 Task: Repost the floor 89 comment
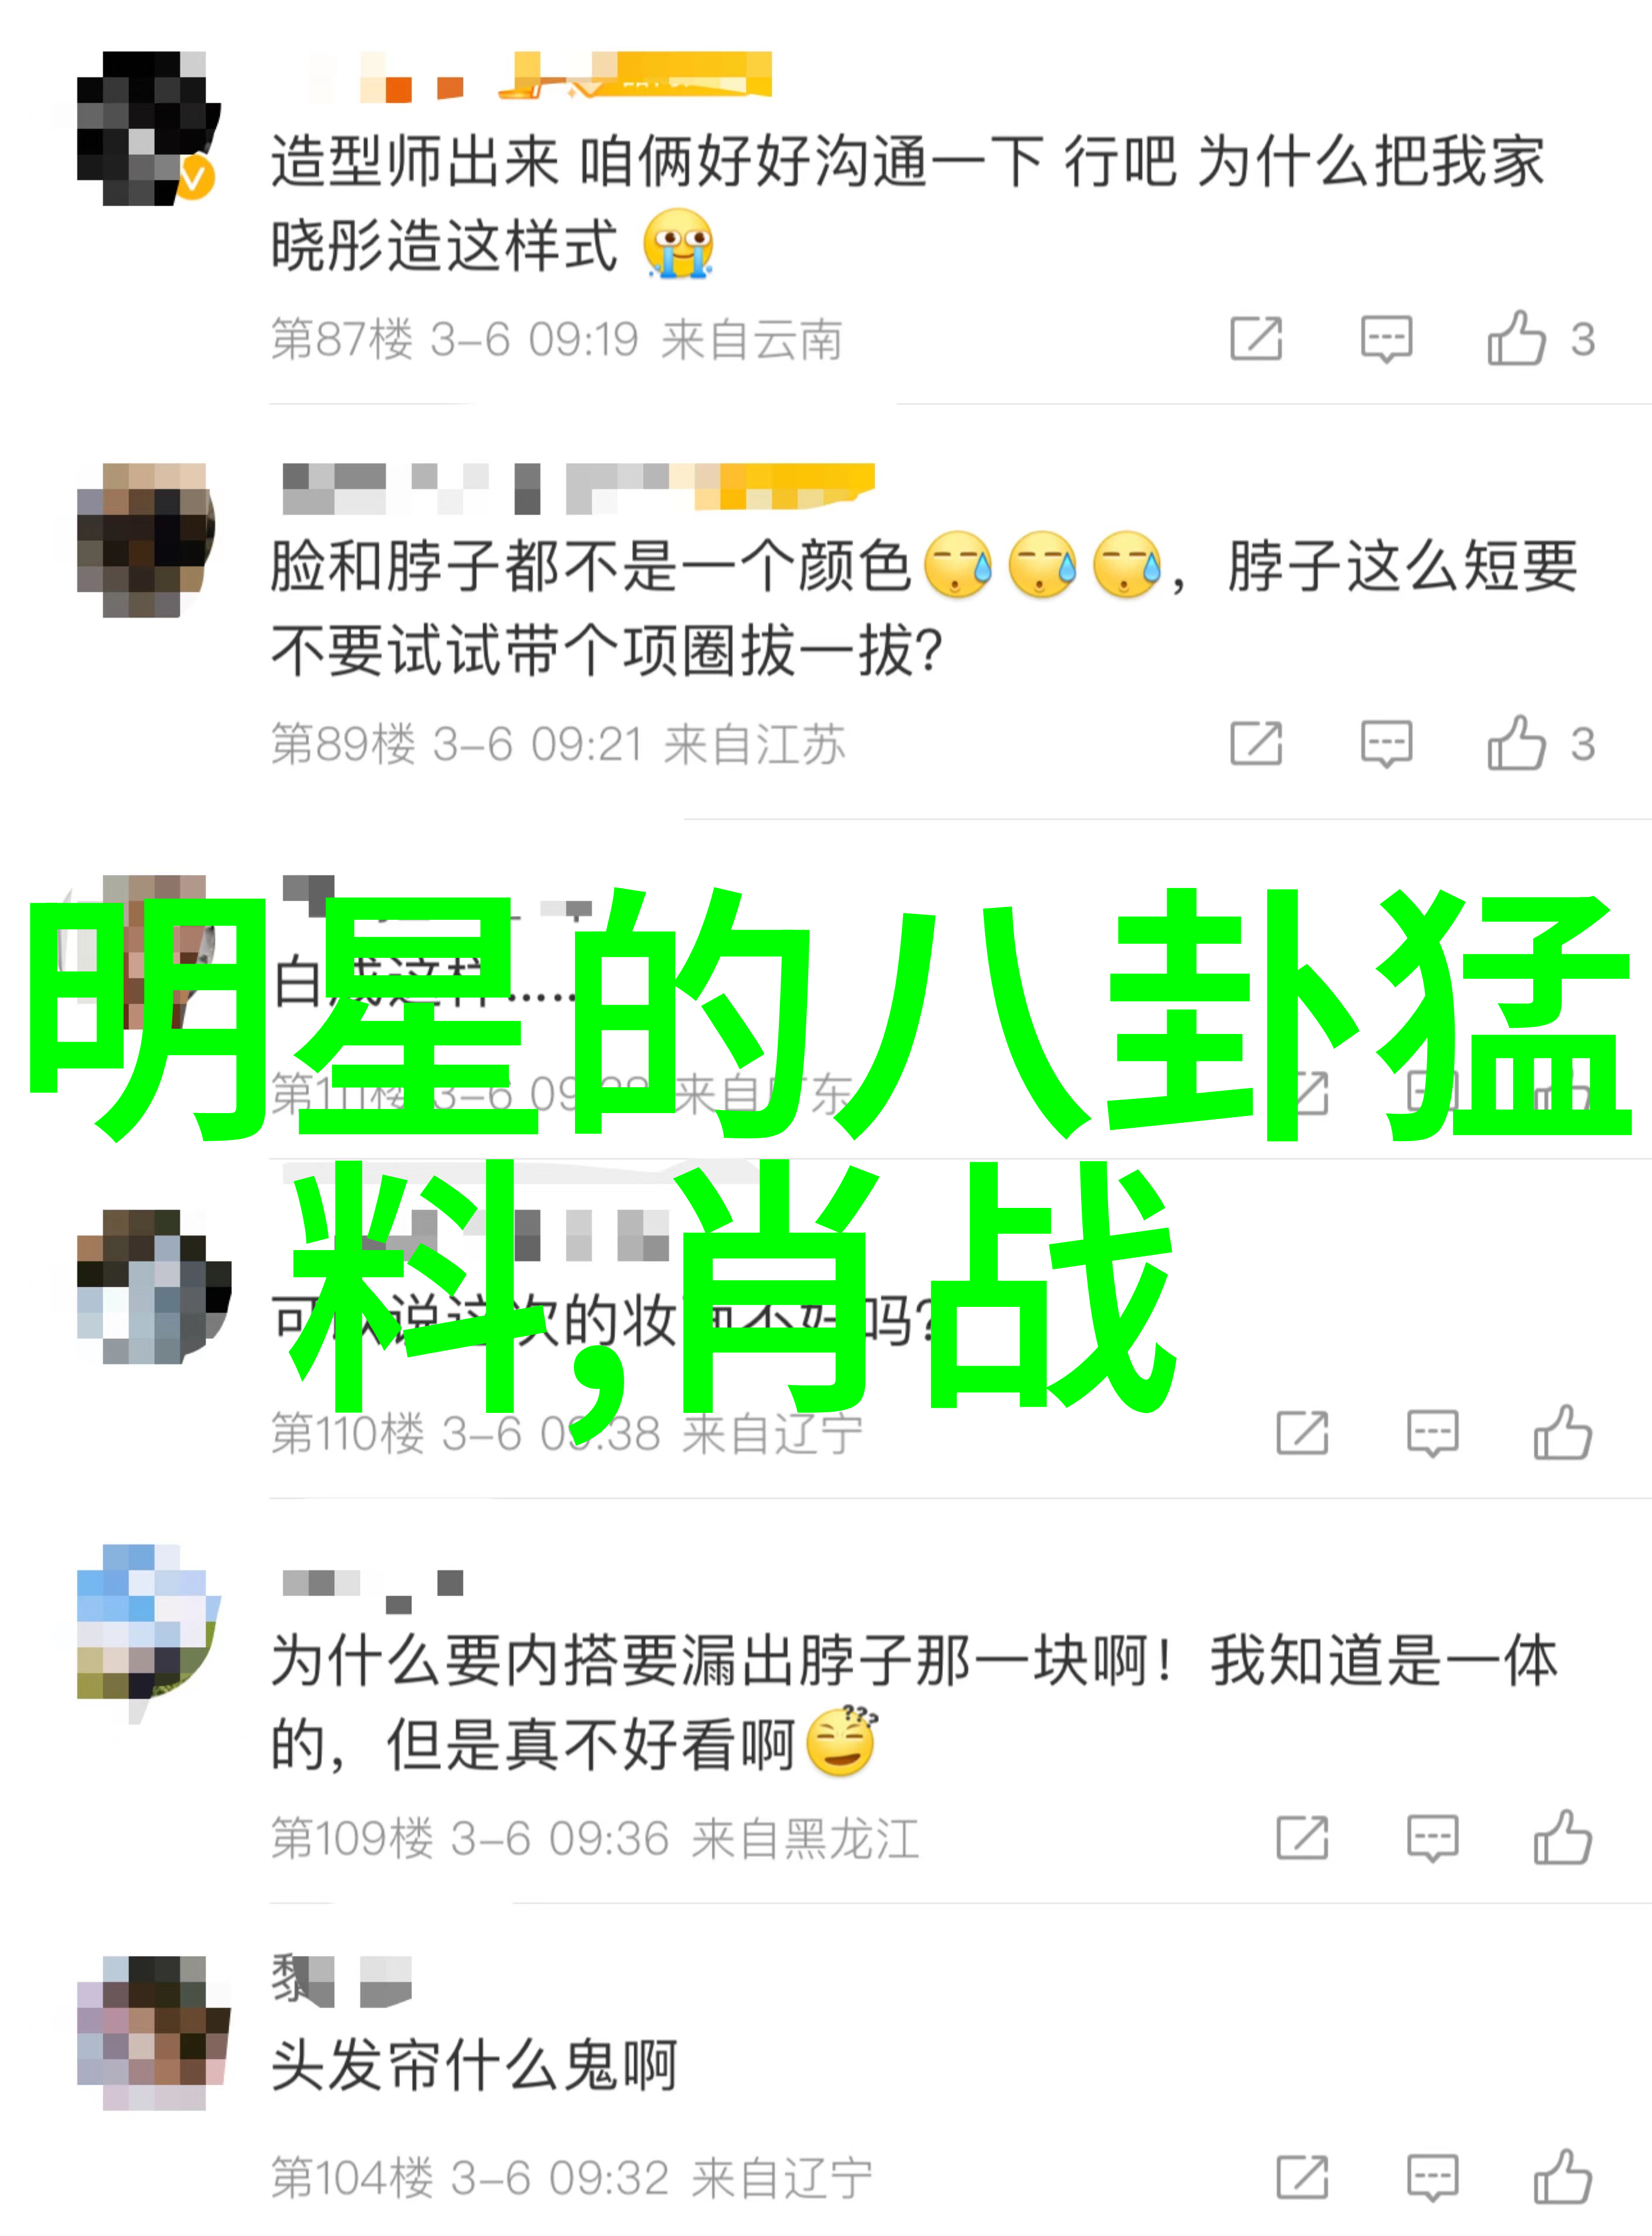tap(1256, 743)
